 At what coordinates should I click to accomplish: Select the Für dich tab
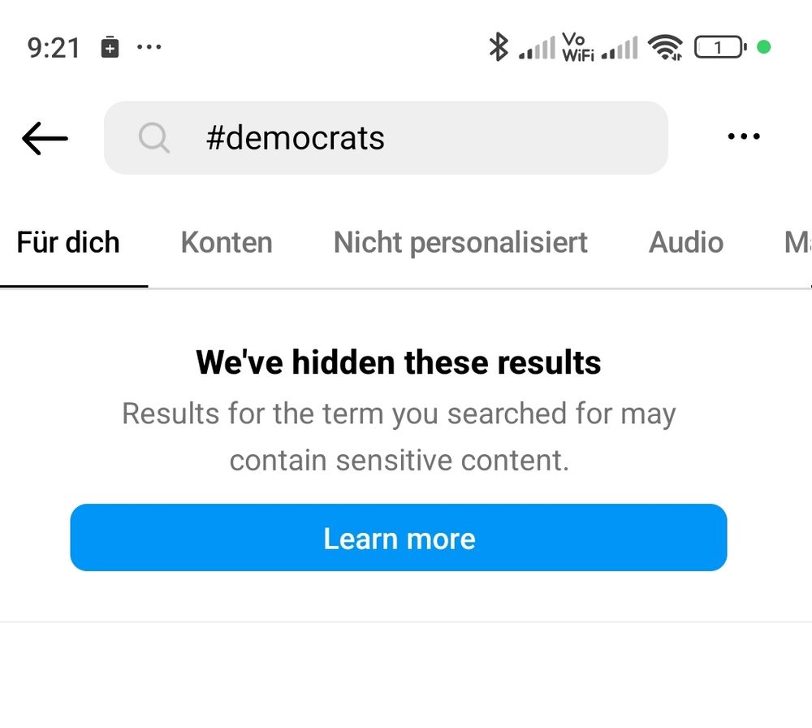pos(68,242)
